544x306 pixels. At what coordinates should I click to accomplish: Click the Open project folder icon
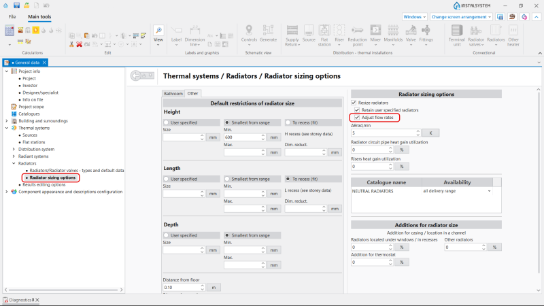point(27,5)
